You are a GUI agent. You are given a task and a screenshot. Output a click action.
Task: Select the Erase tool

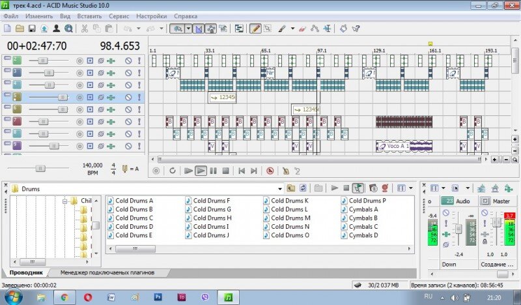point(302,29)
